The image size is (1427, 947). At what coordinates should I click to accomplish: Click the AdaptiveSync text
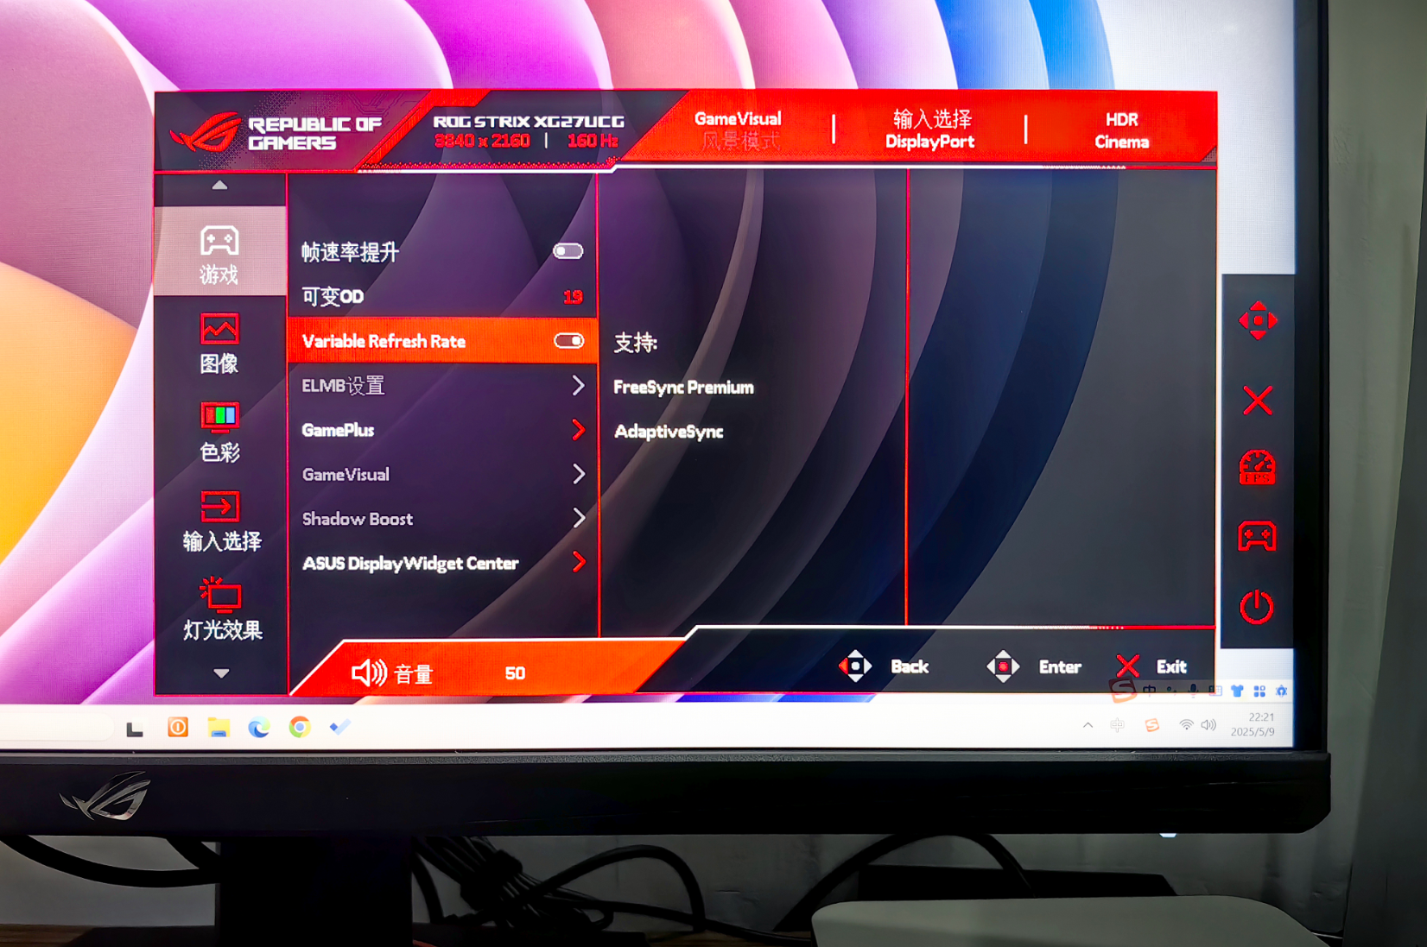coord(669,432)
